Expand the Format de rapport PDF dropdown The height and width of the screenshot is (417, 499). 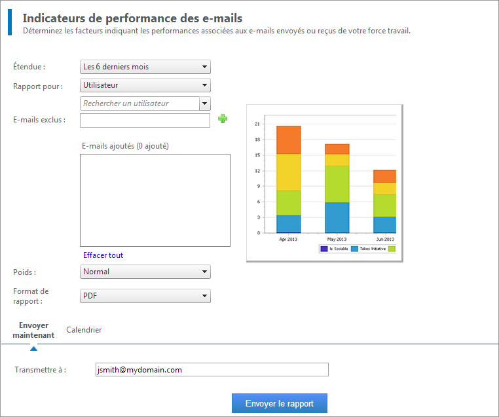[x=145, y=296]
